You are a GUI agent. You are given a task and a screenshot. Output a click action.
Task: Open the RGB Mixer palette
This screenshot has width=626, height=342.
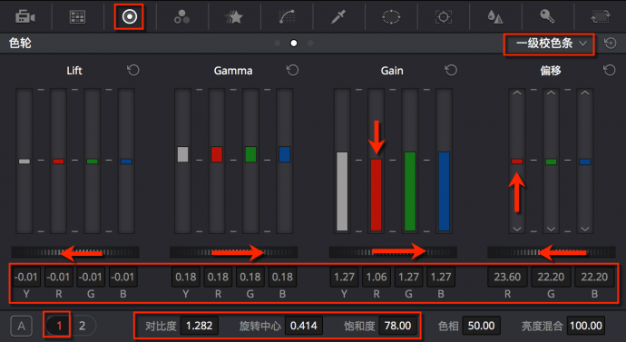click(x=181, y=16)
